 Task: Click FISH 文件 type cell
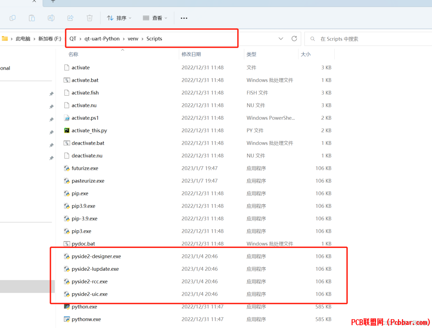point(257,93)
